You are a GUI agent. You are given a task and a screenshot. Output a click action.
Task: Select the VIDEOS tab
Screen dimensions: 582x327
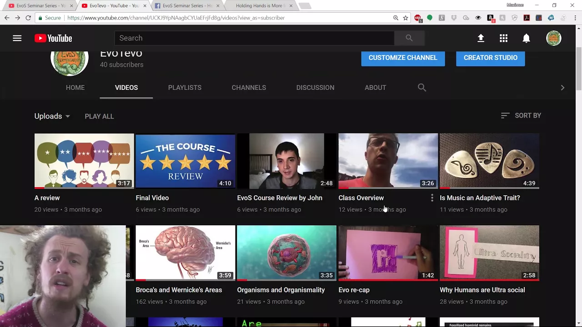[126, 88]
